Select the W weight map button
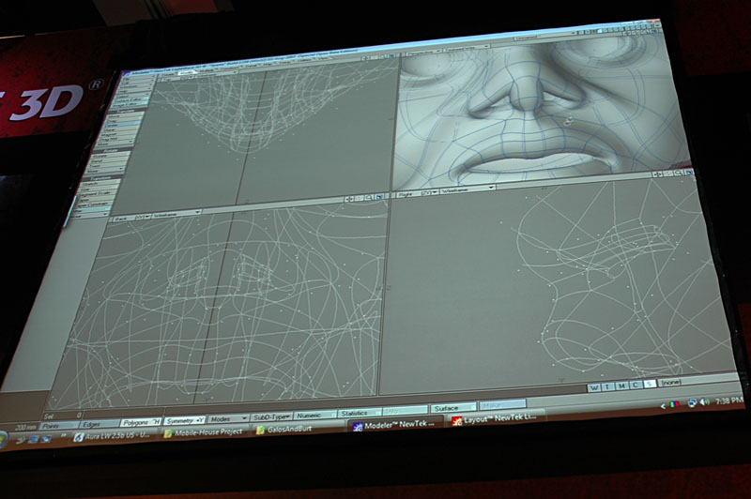Viewport: 751px width, 499px height. tap(594, 387)
